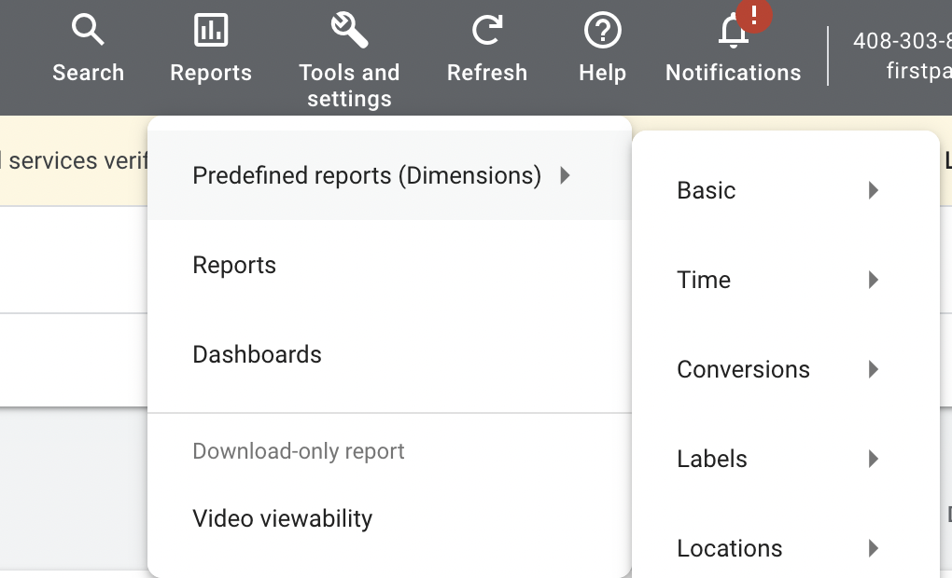Open the Help question mark icon
The height and width of the screenshot is (578, 952).
(x=602, y=32)
